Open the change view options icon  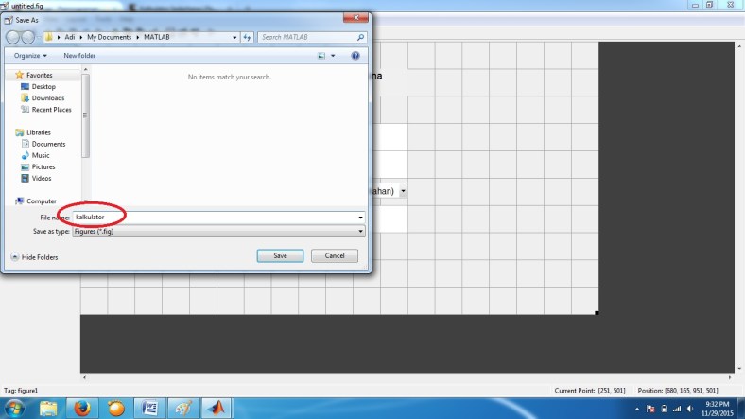pos(322,56)
